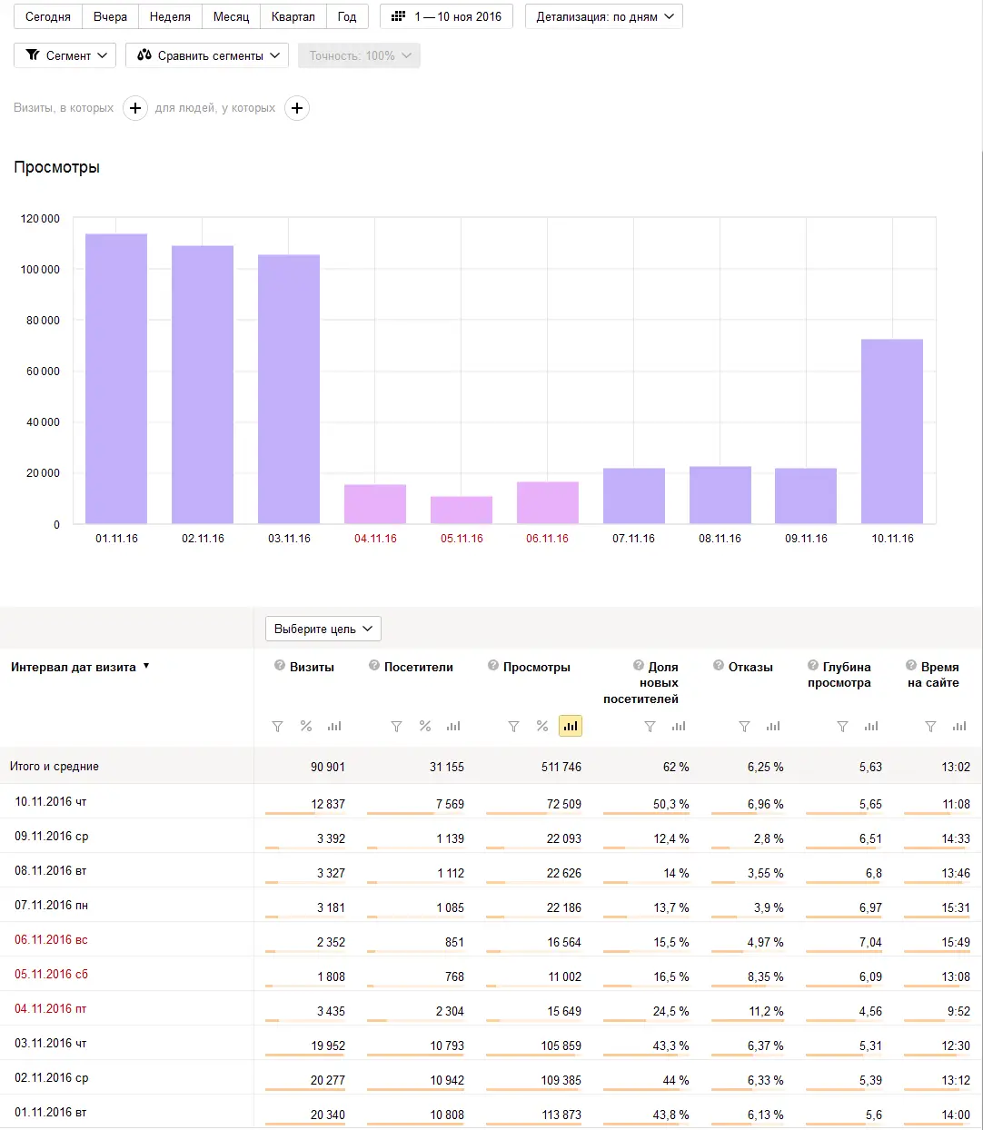Add a visit condition with the plus button

click(135, 108)
